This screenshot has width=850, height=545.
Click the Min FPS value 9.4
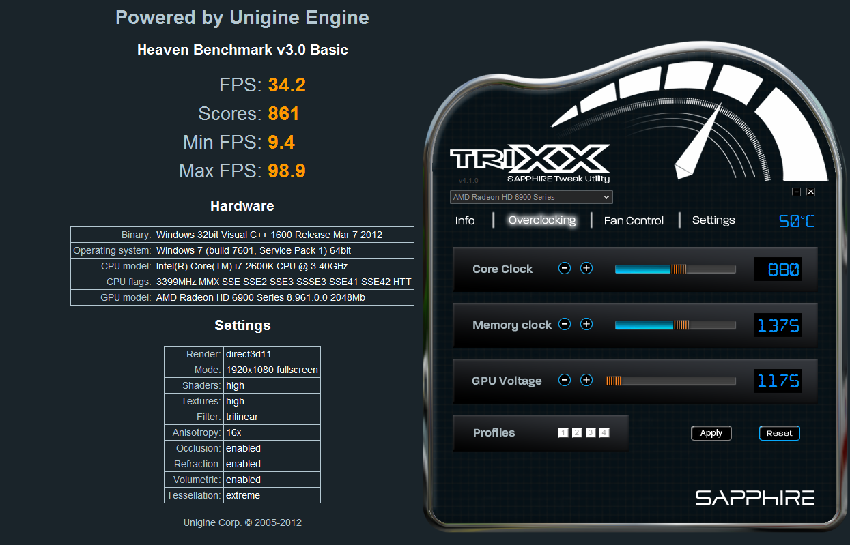click(x=281, y=142)
